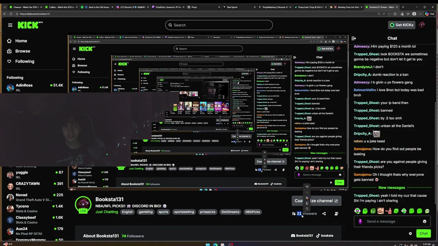Screen dimensions: 438x246
Task: Select the sportsbetting tag
Action: tap(184, 212)
